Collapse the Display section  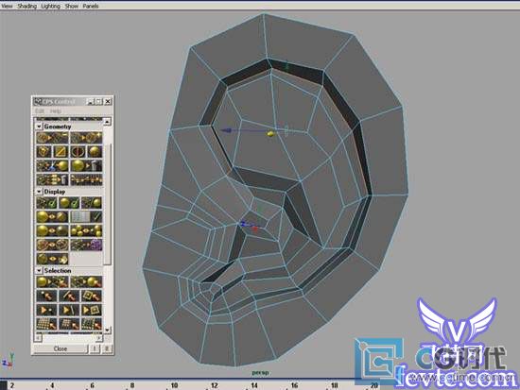click(39, 192)
